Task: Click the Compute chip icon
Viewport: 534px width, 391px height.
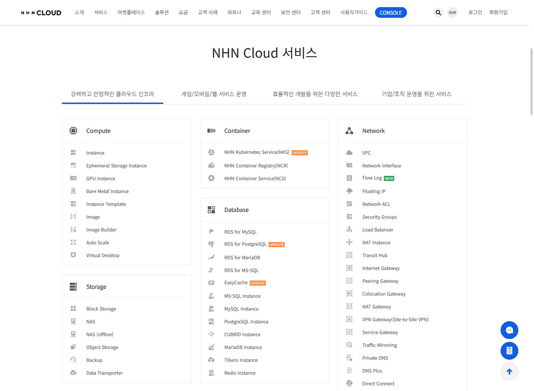Action: pyautogui.click(x=73, y=131)
